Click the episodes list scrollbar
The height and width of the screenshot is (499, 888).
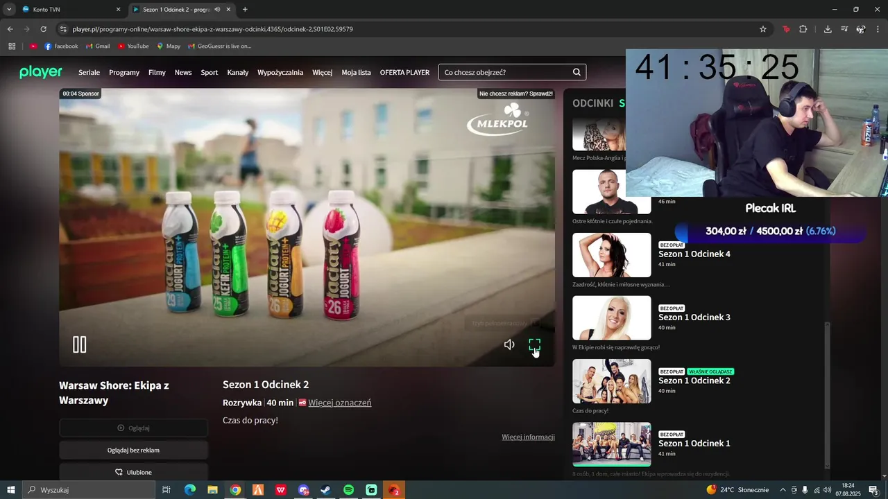(826, 395)
